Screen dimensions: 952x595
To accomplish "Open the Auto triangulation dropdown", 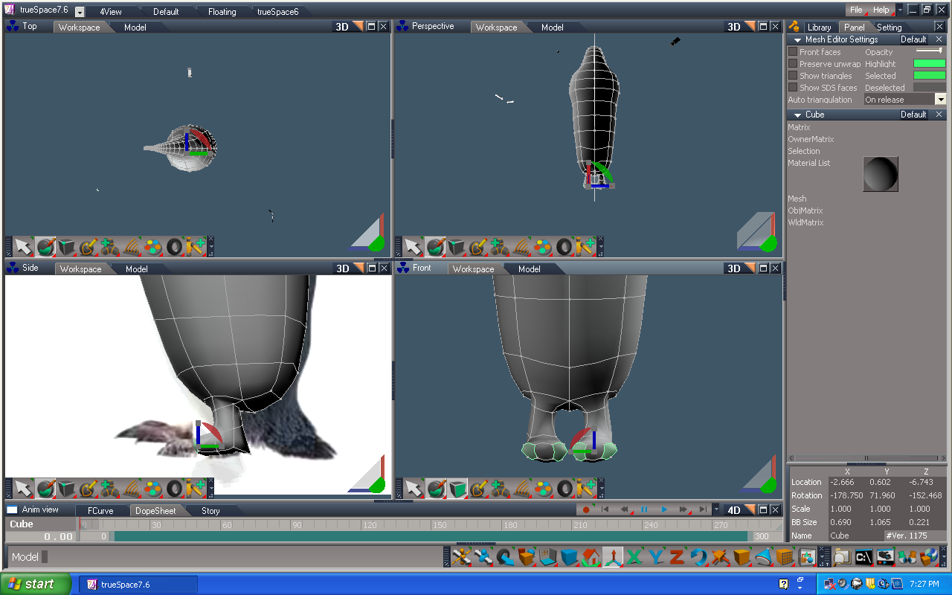I will pos(939,99).
